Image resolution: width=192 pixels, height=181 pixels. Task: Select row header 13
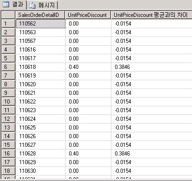pos(9,128)
